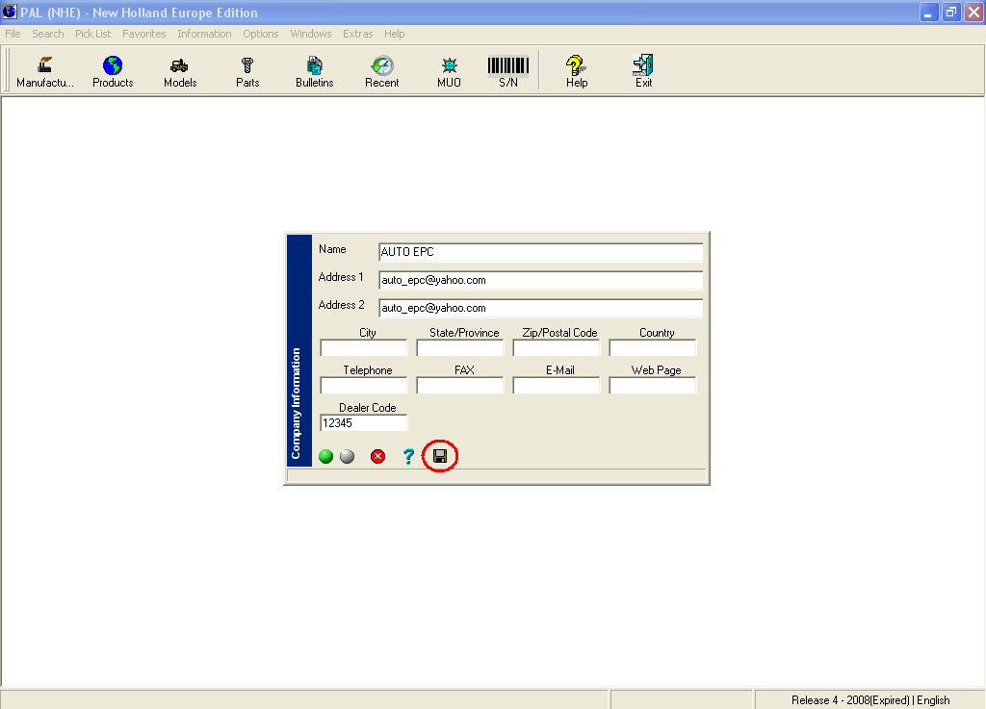Viewport: 986px width, 709px height.
Task: Click the Web Page input field
Action: [653, 386]
